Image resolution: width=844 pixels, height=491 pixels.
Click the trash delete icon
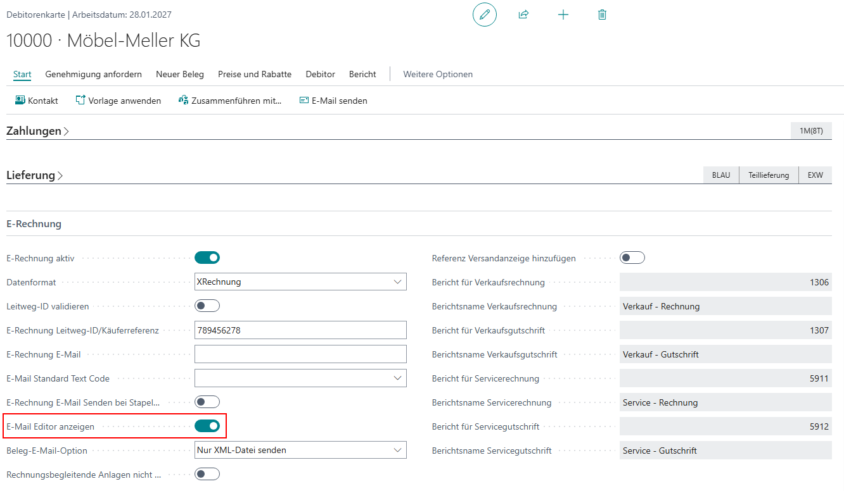pyautogui.click(x=602, y=15)
